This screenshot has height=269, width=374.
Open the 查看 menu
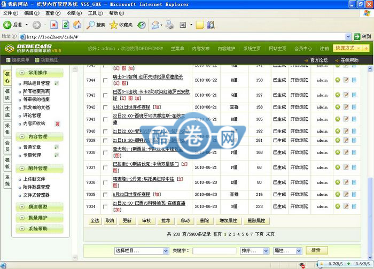[53, 13]
